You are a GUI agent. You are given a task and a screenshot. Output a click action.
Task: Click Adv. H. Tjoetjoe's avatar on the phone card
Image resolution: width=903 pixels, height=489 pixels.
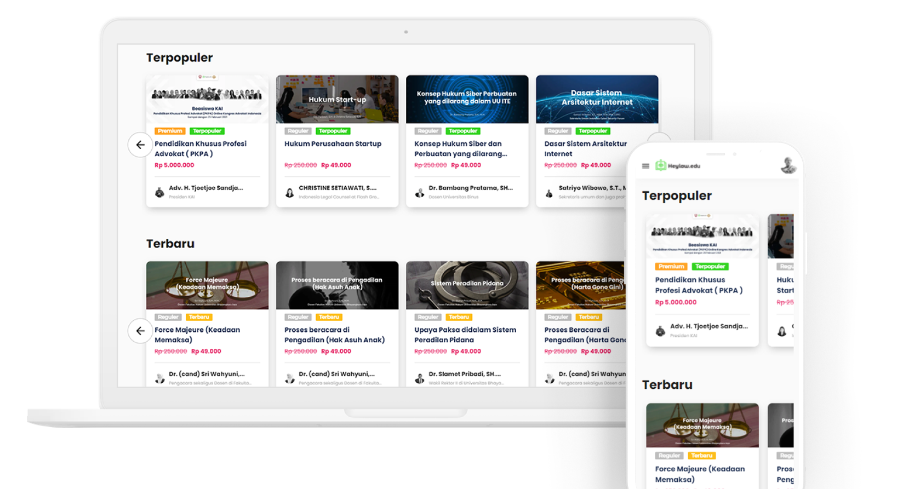click(660, 331)
